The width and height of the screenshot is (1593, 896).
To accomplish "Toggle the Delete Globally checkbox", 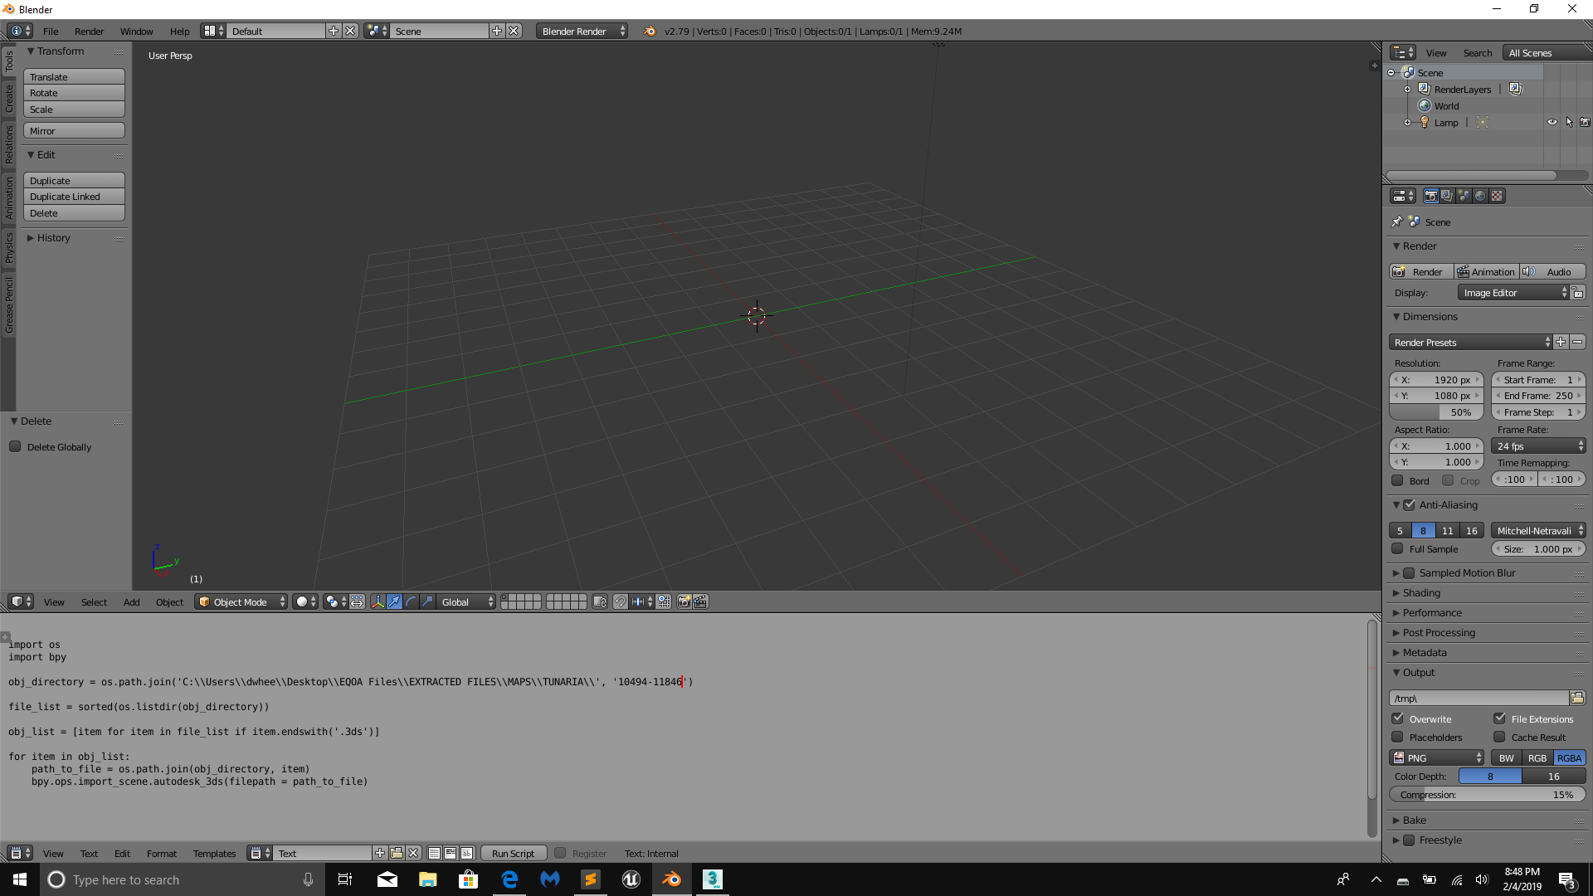I will coord(16,446).
